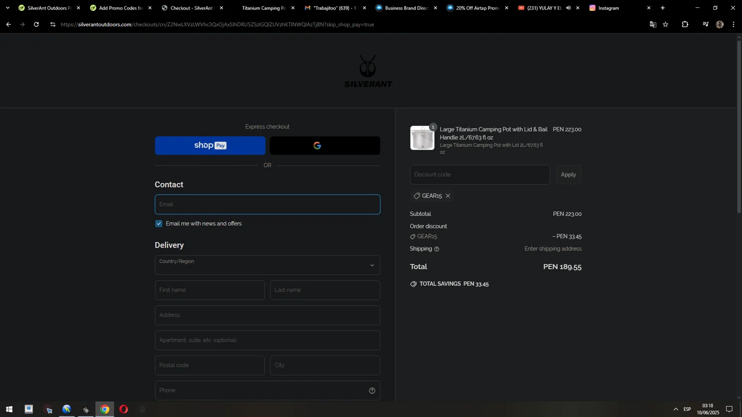This screenshot has width=742, height=417.
Task: Switch to SilverAnt Outdoors tab
Action: coord(49,8)
